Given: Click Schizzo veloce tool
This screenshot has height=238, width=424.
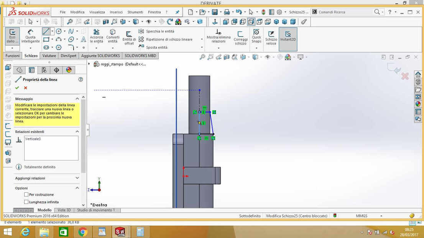Looking at the screenshot, I should click(271, 38).
